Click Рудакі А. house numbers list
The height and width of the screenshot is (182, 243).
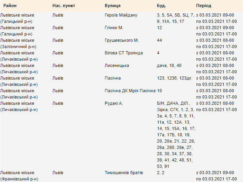176,135
